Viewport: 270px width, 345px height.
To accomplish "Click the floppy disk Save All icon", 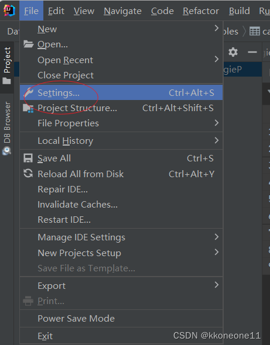I will coord(28,158).
